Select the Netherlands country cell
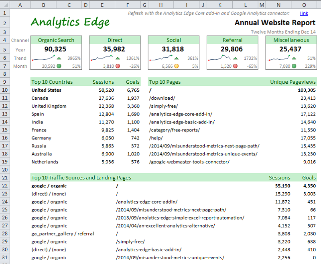 coord(45,162)
